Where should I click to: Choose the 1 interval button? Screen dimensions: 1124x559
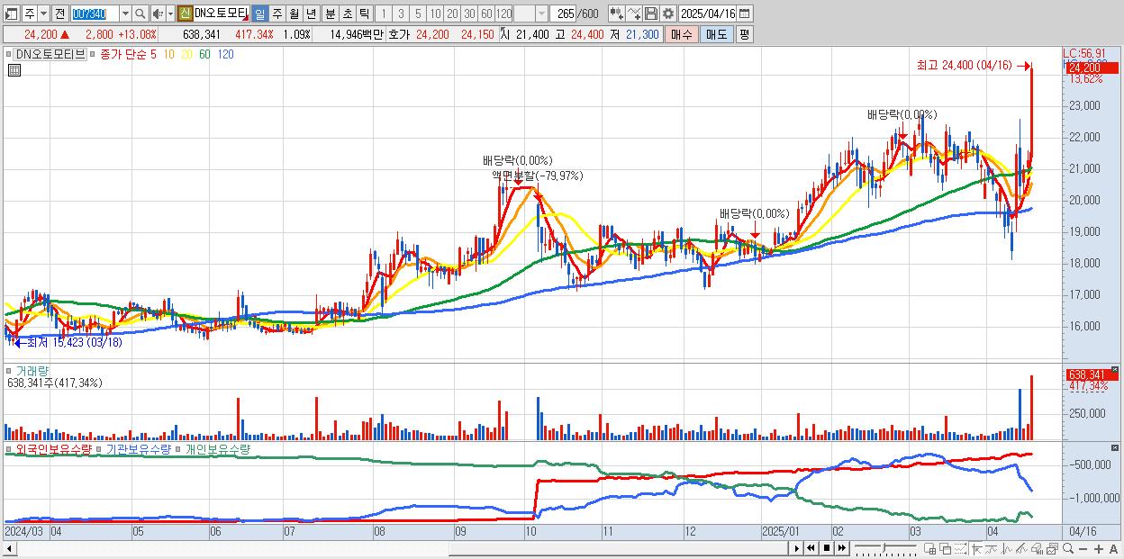[x=383, y=14]
